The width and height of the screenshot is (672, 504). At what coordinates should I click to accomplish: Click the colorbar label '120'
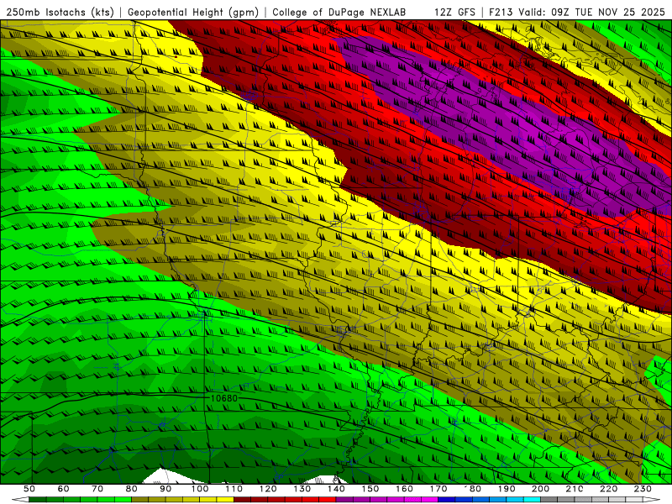pyautogui.click(x=268, y=489)
